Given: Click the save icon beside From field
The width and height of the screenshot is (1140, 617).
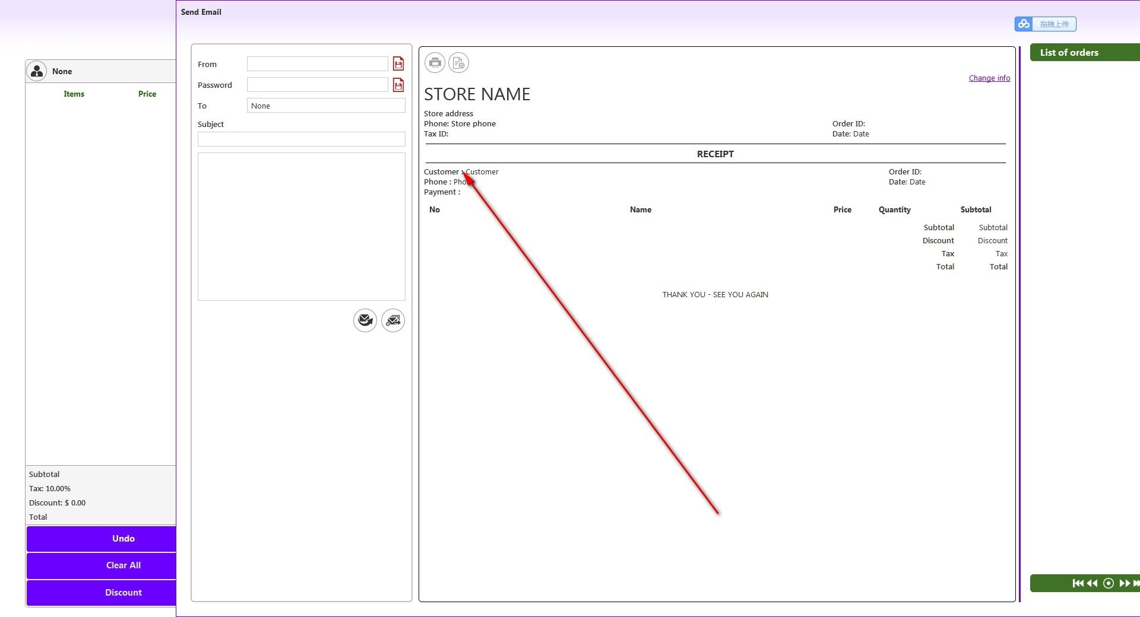Looking at the screenshot, I should point(398,64).
